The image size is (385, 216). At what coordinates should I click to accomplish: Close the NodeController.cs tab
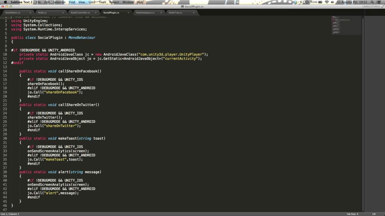click(96, 13)
